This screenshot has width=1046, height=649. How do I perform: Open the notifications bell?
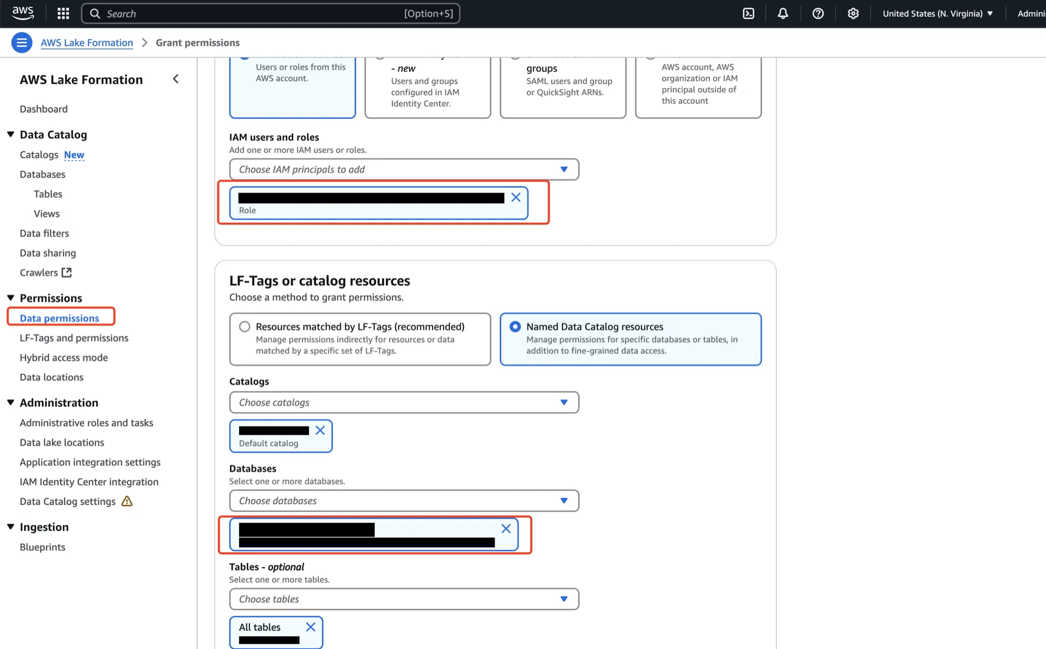[783, 14]
